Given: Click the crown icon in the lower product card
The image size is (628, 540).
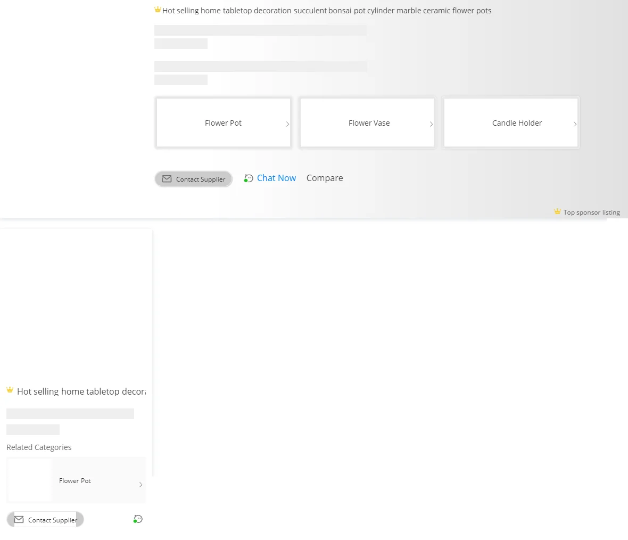Looking at the screenshot, I should tap(10, 390).
